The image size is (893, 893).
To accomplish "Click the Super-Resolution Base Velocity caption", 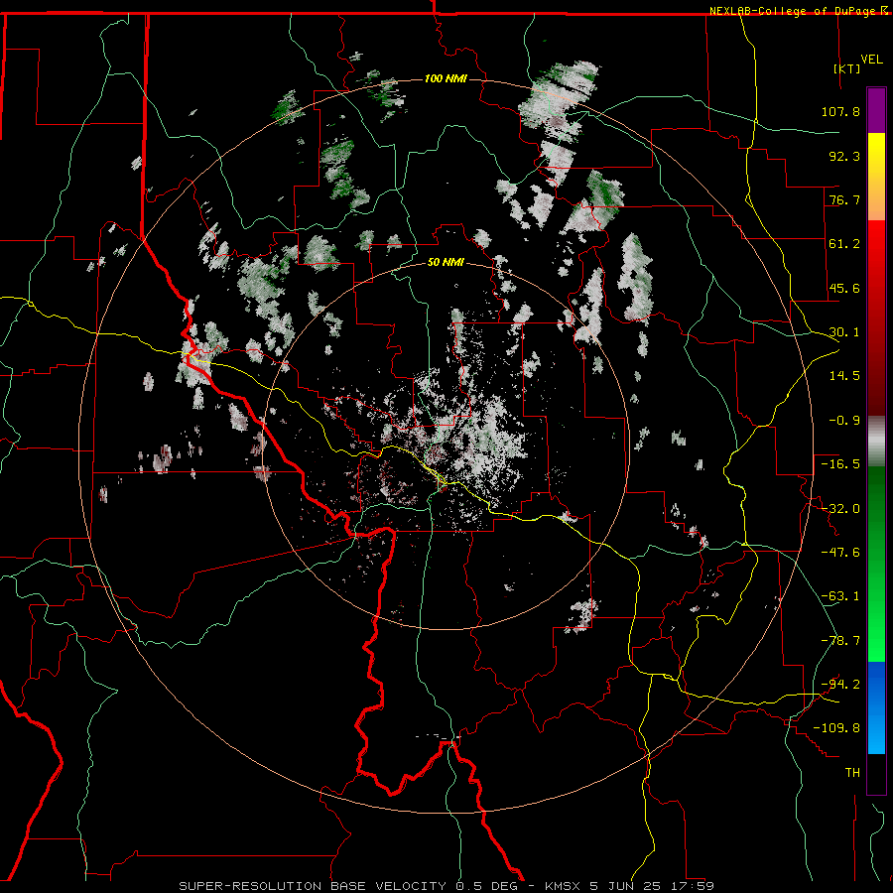I will (x=446, y=886).
